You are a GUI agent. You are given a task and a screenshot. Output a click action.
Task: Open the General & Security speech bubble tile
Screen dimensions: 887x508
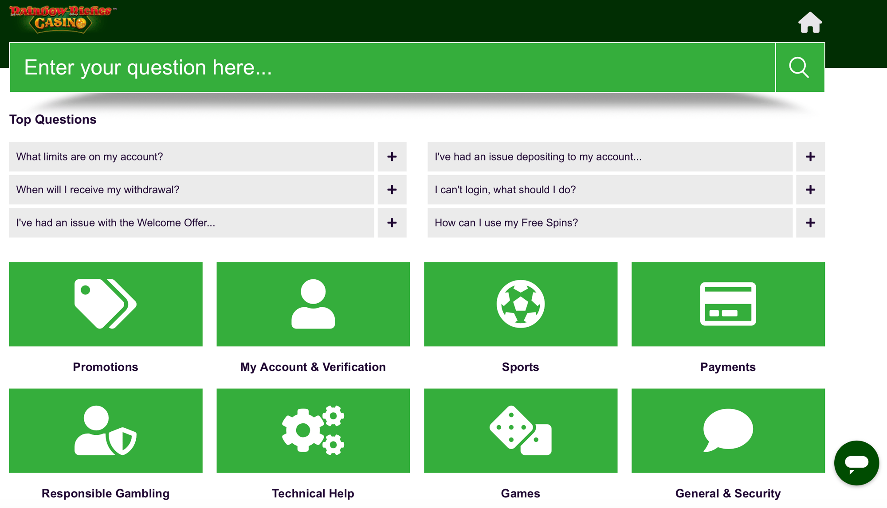tap(728, 430)
